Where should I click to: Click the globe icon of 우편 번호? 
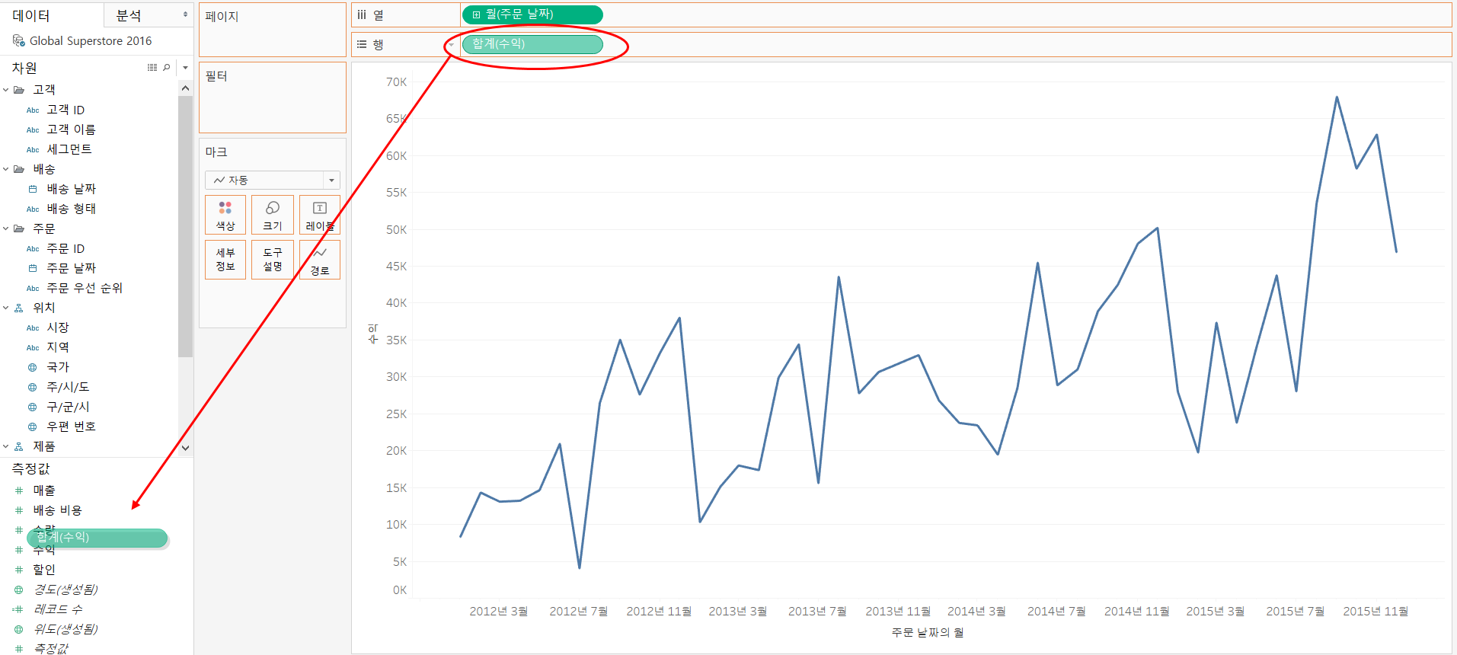point(33,427)
